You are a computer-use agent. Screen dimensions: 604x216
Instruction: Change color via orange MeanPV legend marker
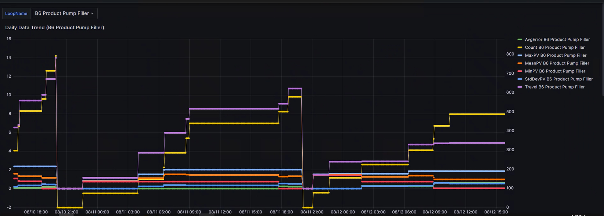(x=519, y=63)
